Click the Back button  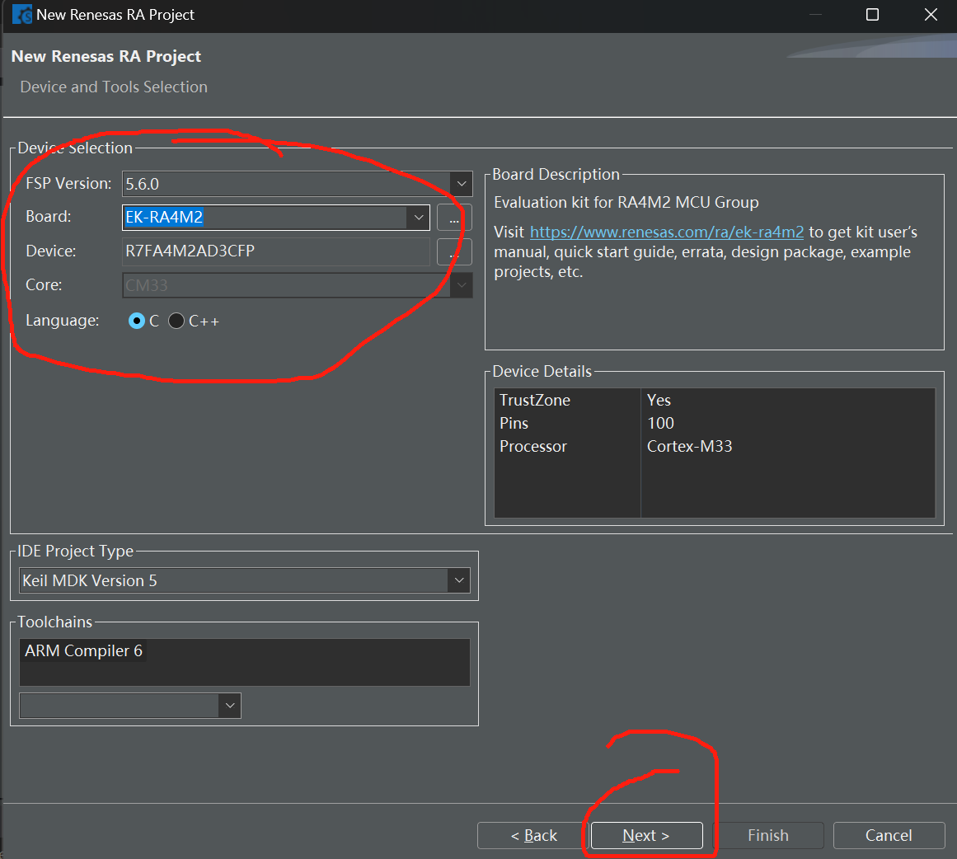pyautogui.click(x=532, y=835)
